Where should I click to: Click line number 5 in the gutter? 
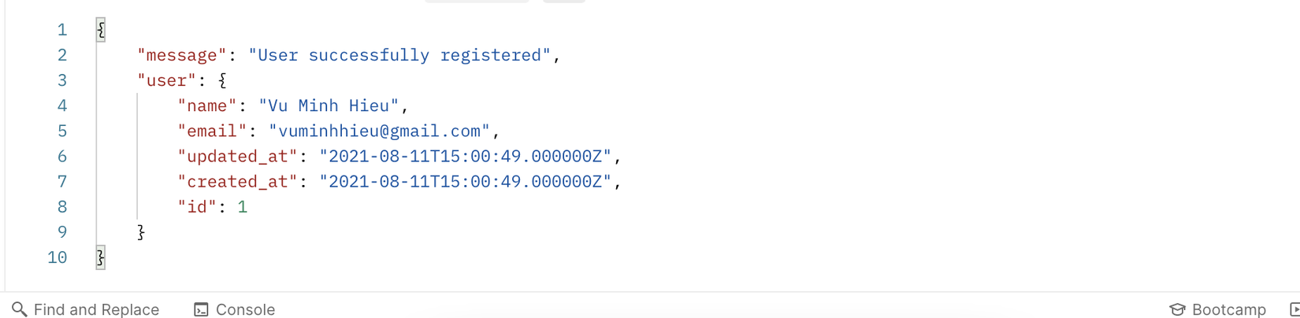(x=61, y=131)
